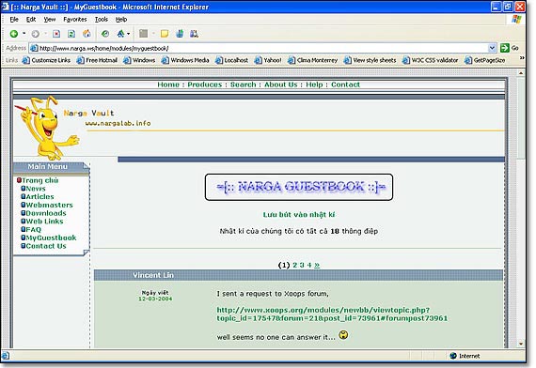Click the Contact navigation link

tap(345, 84)
